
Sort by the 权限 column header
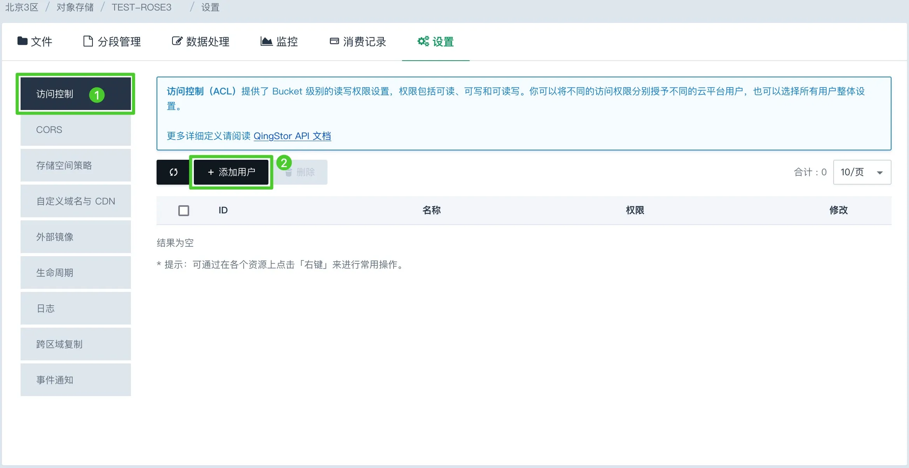635,210
